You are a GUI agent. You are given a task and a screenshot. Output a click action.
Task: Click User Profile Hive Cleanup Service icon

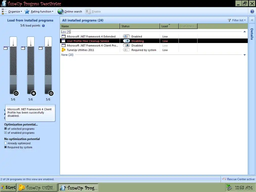tap(63, 41)
